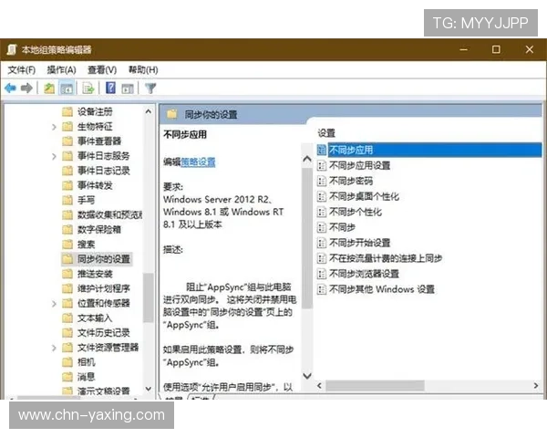Image resolution: width=547 pixels, height=438 pixels.
Task: Go forward using the forward arrow icon
Action: click(x=26, y=88)
